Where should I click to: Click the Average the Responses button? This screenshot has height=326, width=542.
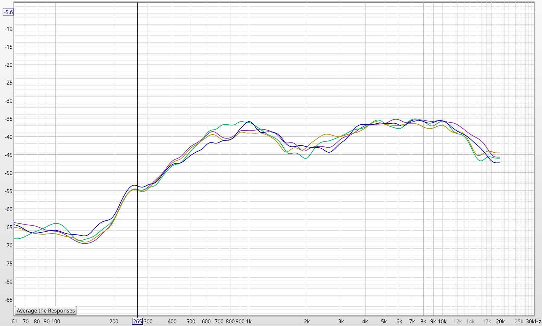pyautogui.click(x=46, y=311)
